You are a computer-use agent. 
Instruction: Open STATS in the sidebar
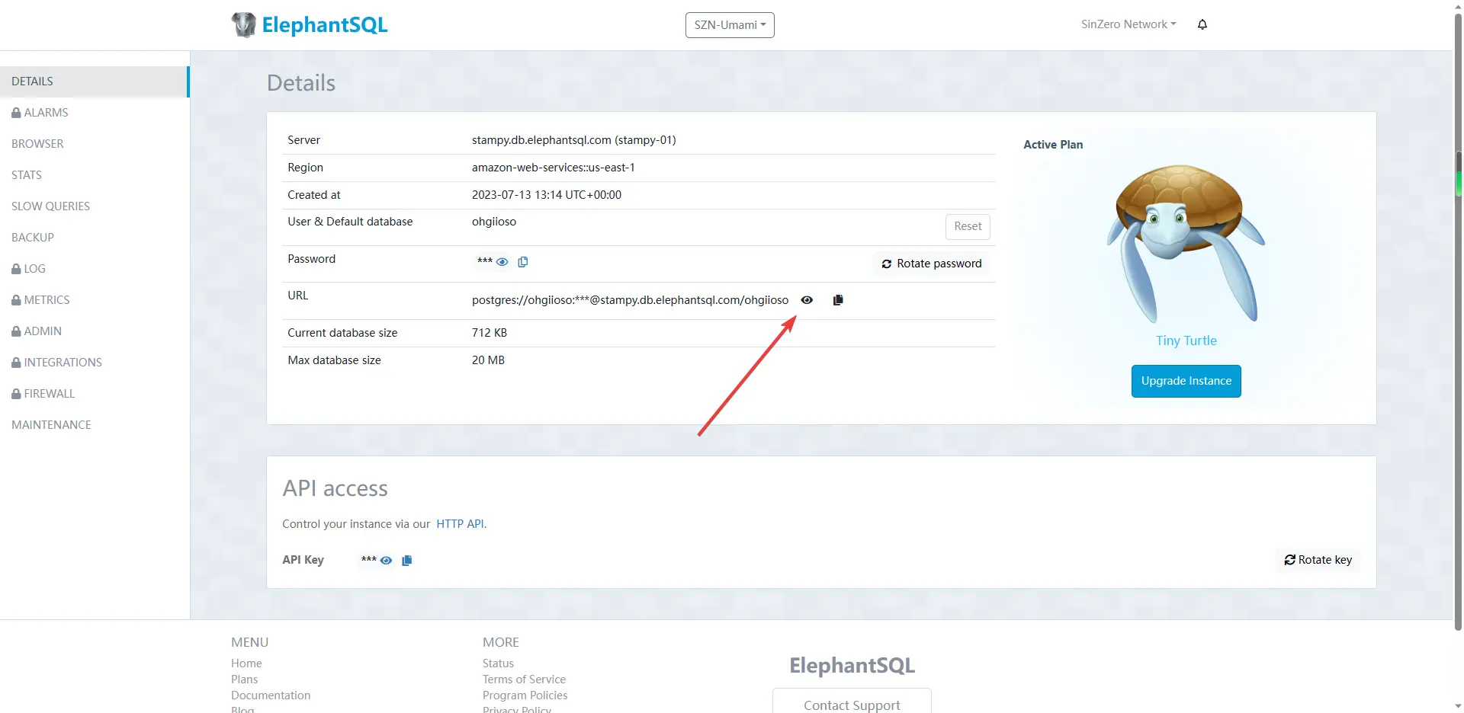(x=94, y=175)
